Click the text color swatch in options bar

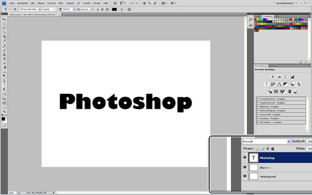pos(114,9)
